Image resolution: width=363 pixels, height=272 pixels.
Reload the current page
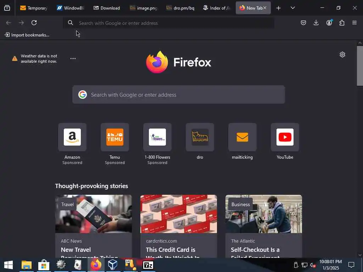(34, 23)
